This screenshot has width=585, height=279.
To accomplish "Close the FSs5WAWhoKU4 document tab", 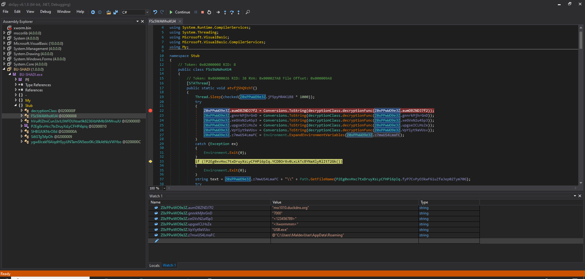I will point(180,21).
